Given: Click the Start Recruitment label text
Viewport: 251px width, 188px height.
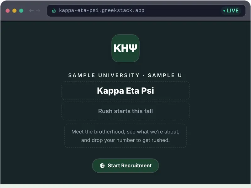Looking at the screenshot, I should pyautogui.click(x=130, y=166).
